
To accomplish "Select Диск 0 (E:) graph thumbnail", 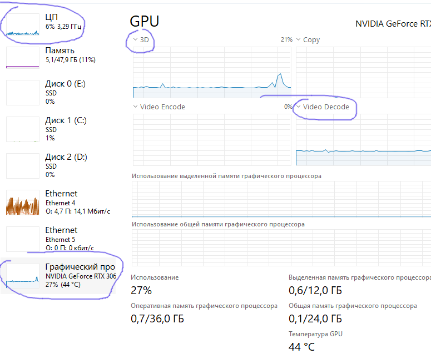I will tap(23, 93).
